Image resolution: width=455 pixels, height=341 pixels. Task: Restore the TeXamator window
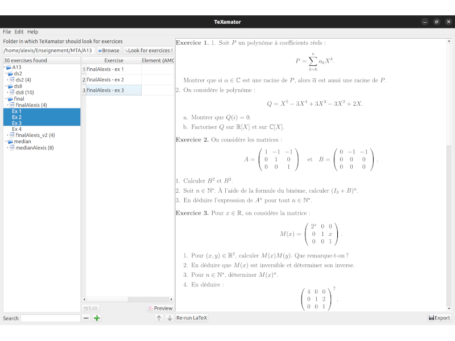click(x=437, y=22)
